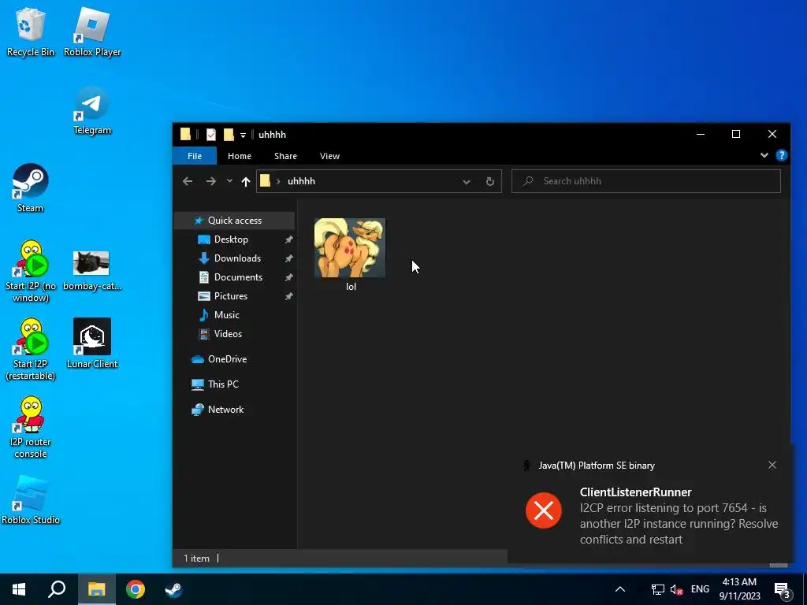Open the Action Center notifications icon
Image resolution: width=807 pixels, height=605 pixels.
pos(783,589)
